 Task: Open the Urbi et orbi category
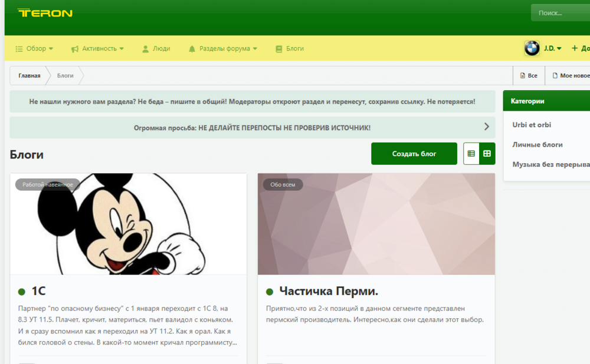tap(532, 125)
